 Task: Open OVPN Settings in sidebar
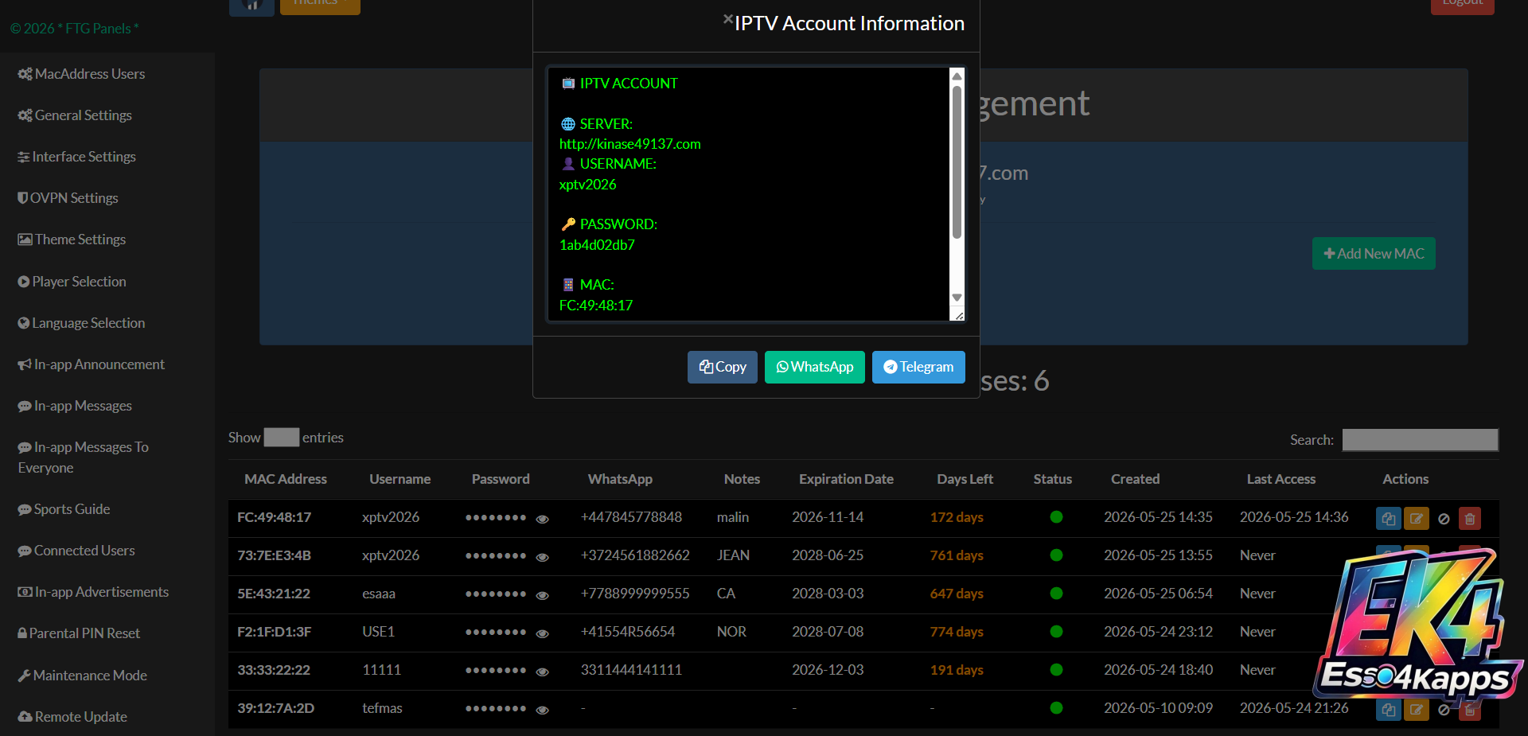pyautogui.click(x=68, y=198)
